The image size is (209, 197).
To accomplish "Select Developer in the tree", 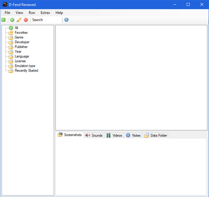I will tap(22, 42).
